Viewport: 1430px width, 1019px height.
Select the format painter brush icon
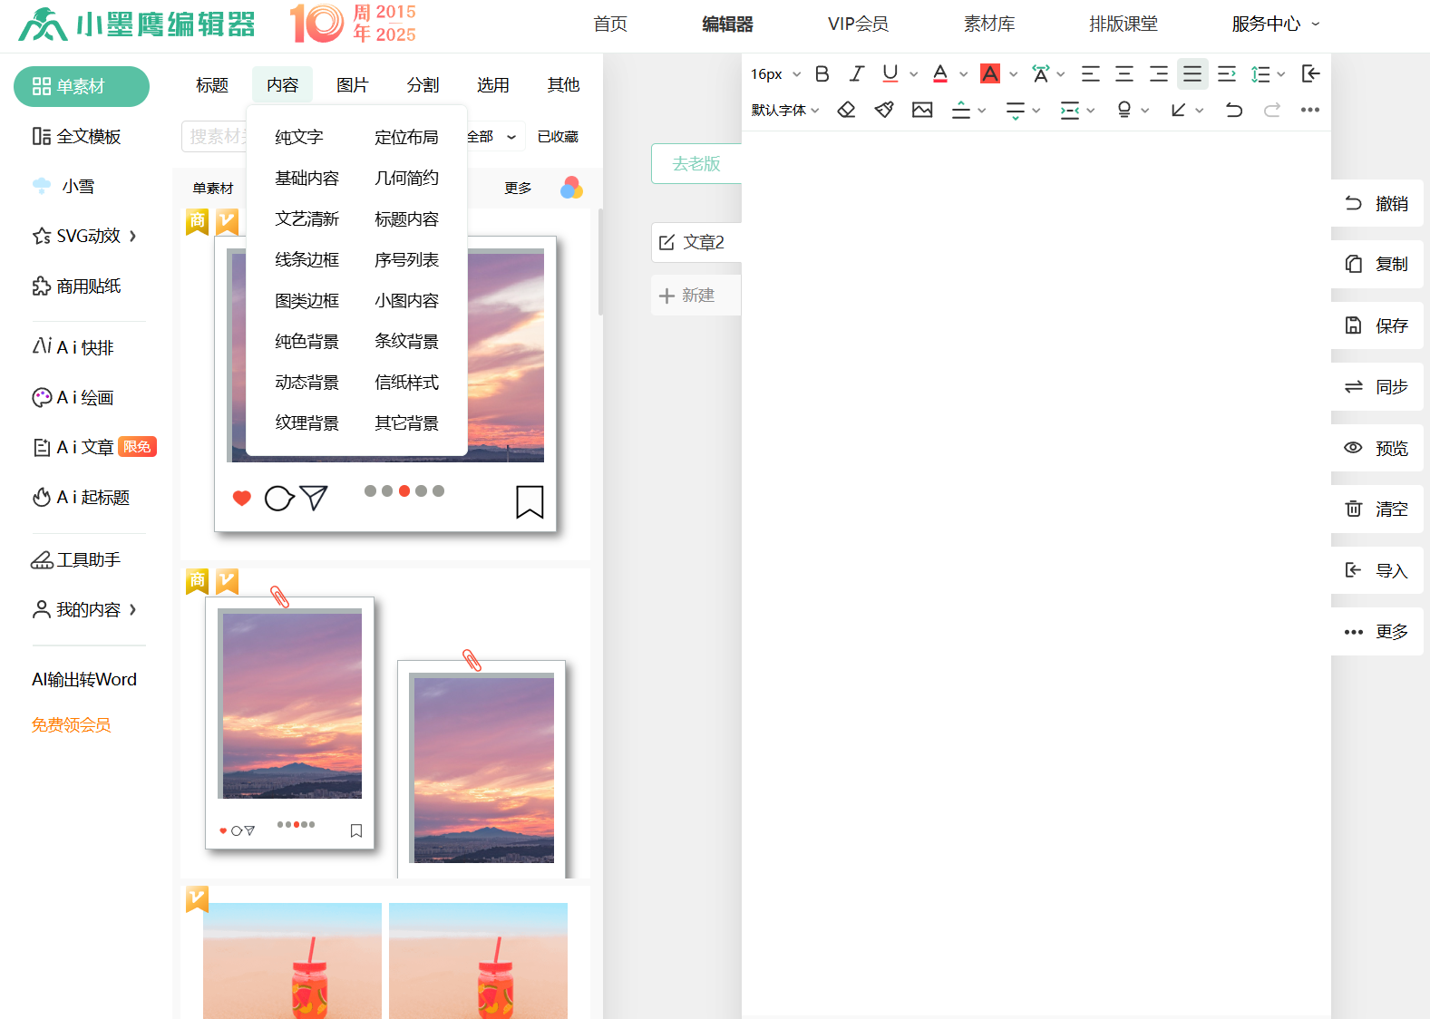pyautogui.click(x=884, y=110)
